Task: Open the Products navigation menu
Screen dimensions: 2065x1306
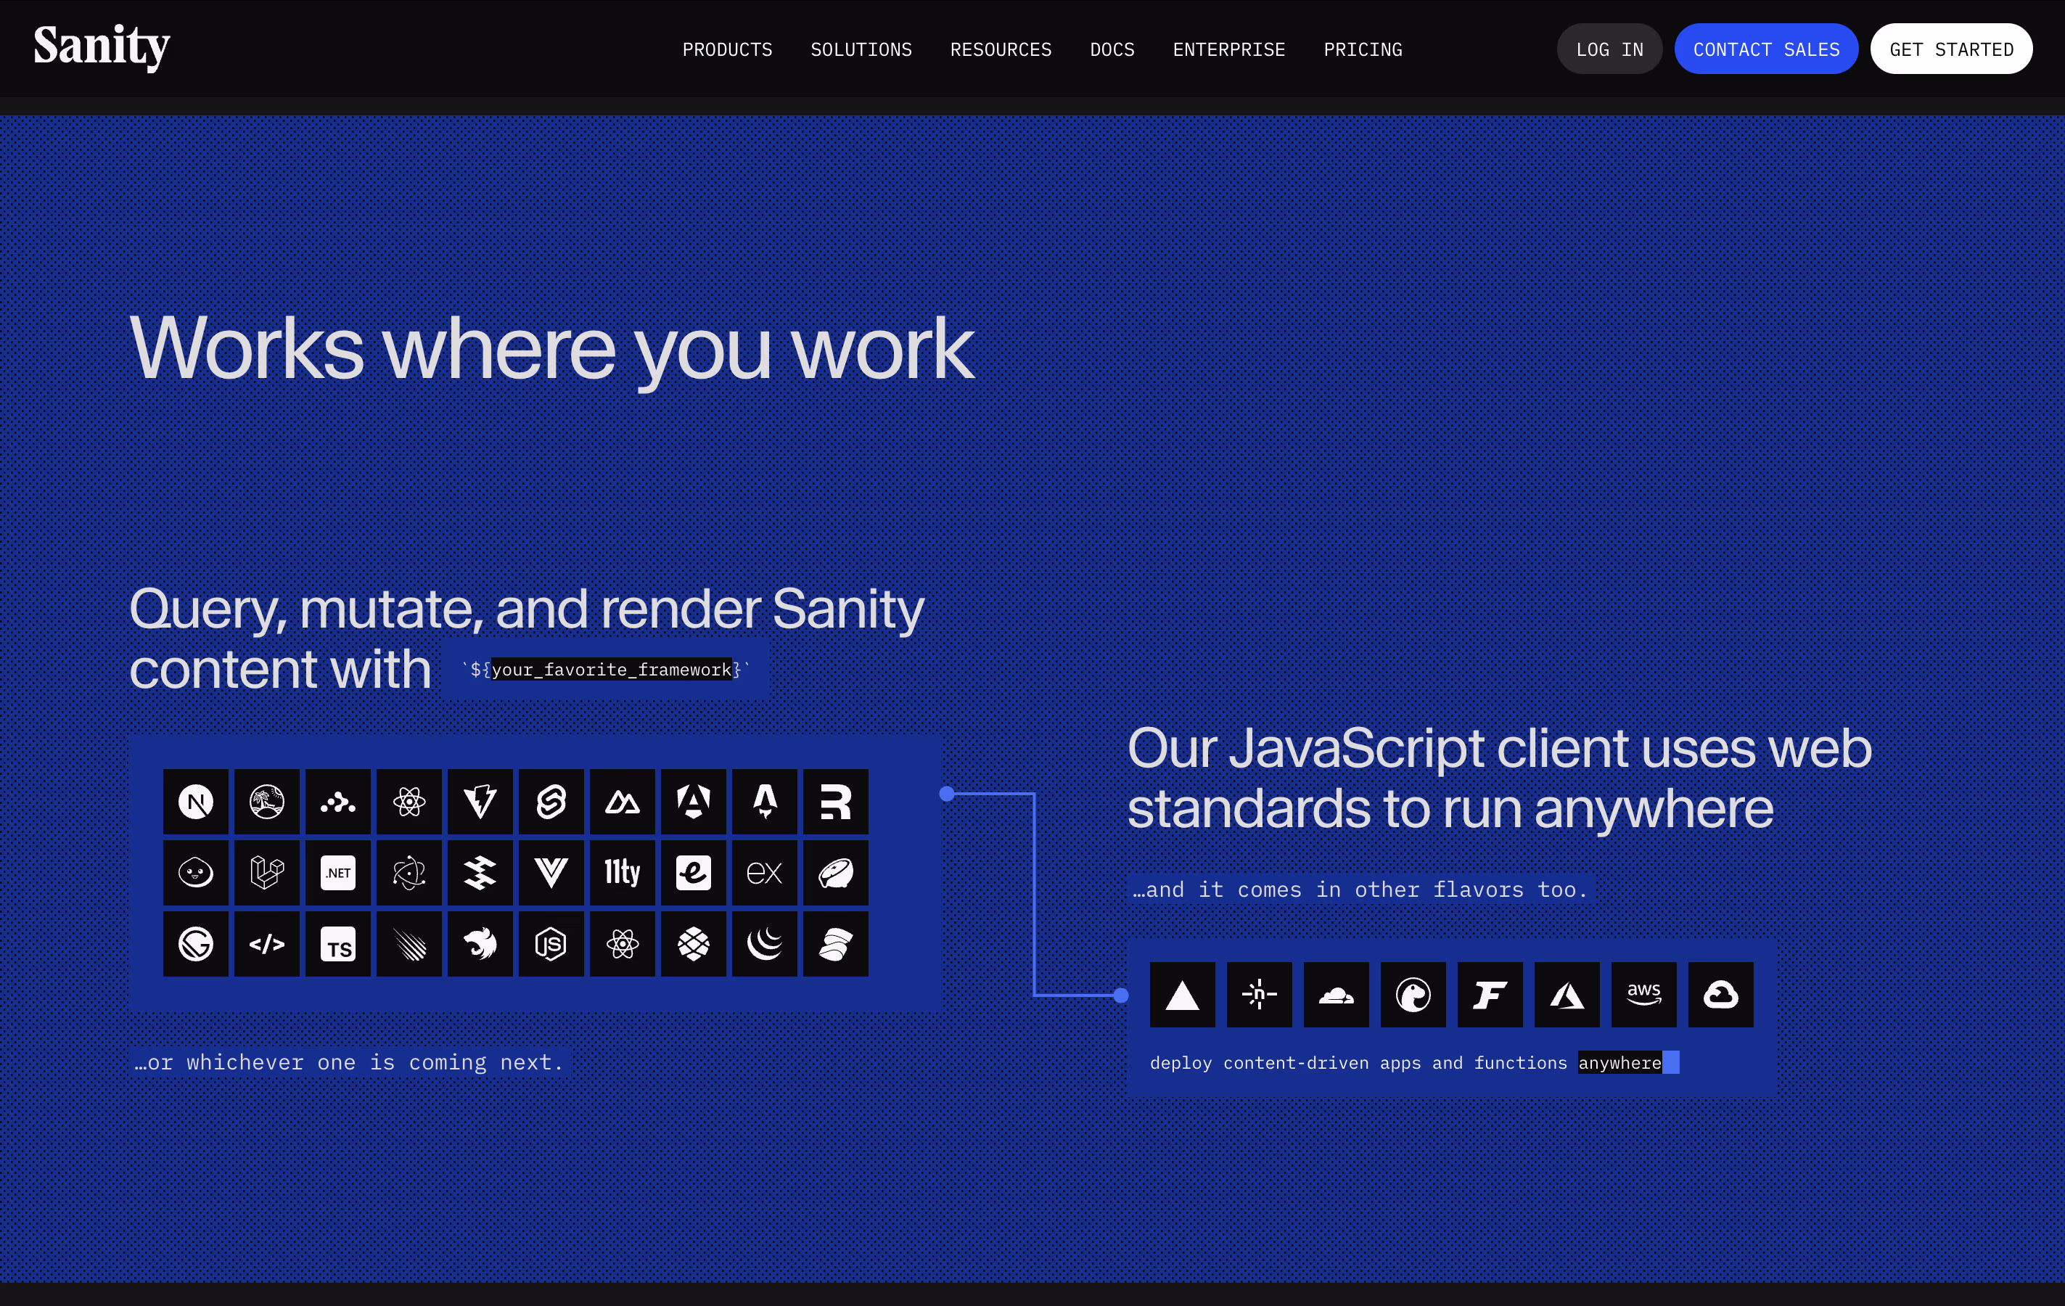Action: click(727, 50)
